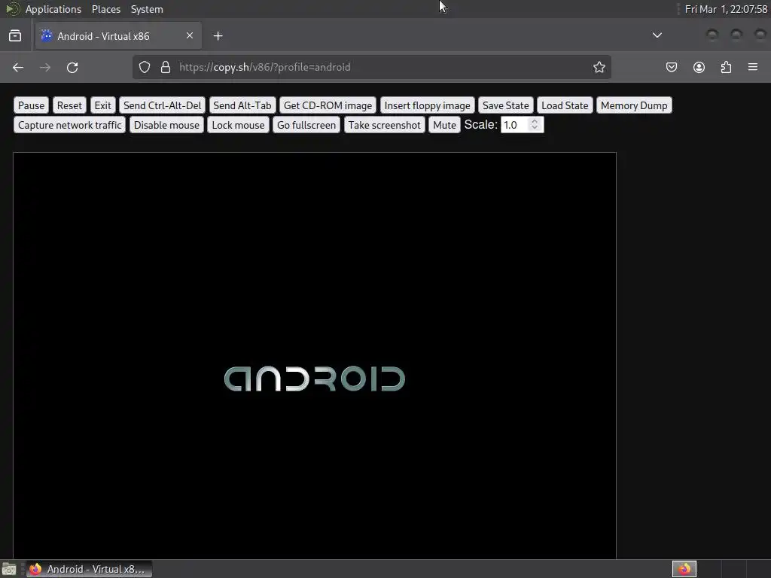The height and width of the screenshot is (578, 771).
Task: Click the Scale spinner arrows
Action: point(535,124)
